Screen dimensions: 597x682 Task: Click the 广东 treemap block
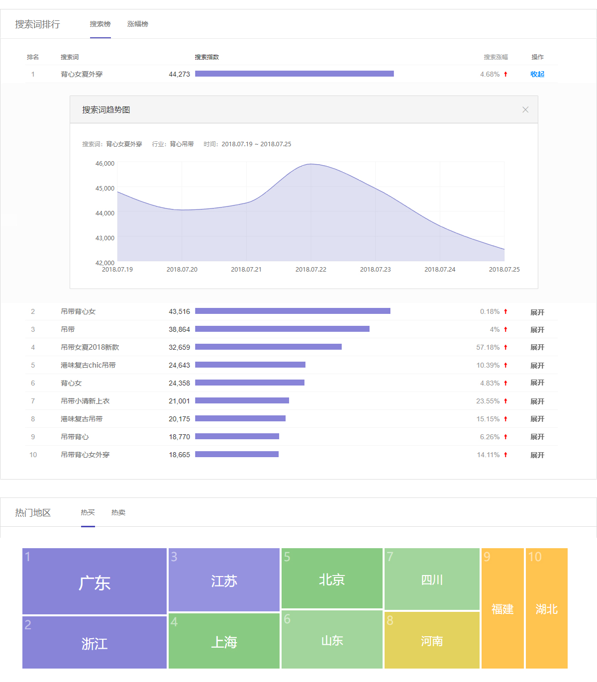tap(95, 582)
